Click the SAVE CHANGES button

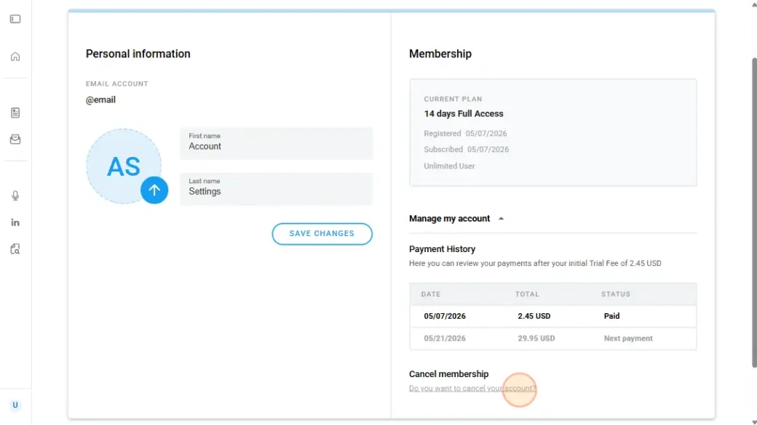coord(322,234)
